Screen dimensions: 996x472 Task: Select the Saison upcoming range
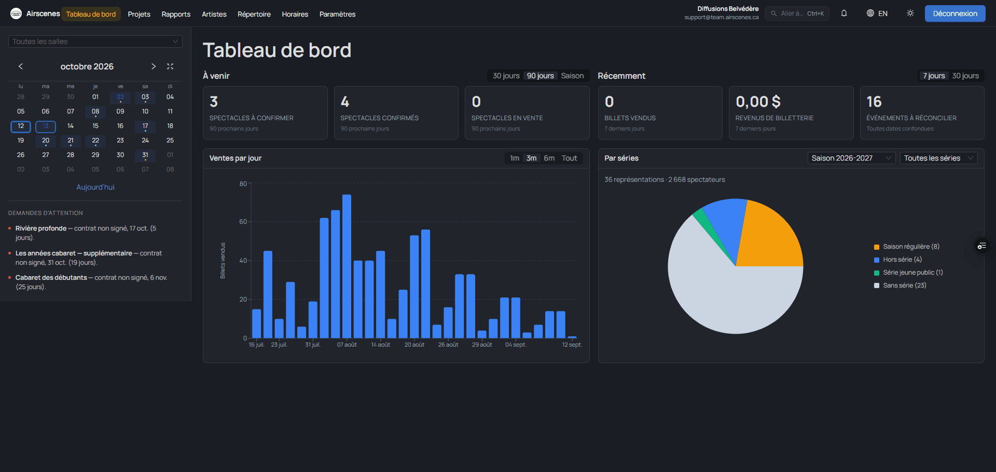pos(572,76)
